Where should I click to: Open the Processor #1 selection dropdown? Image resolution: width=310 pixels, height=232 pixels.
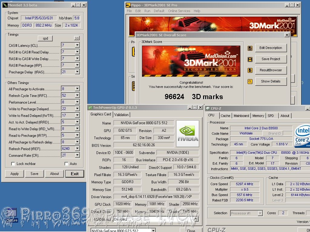tap(260, 213)
